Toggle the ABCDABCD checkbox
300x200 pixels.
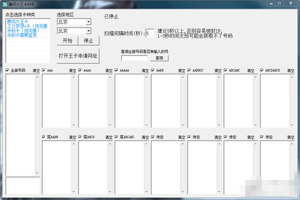click(262, 70)
